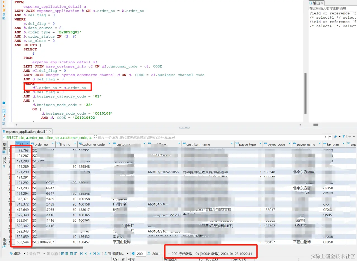The width and height of the screenshot is (357, 261).
Task: Click the id cell with value 79,763
Action: point(22,150)
